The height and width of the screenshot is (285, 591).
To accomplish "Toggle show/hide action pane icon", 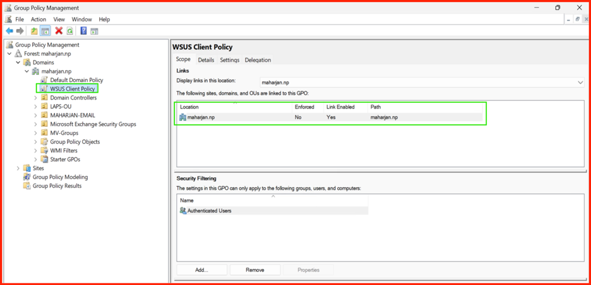I will point(94,31).
